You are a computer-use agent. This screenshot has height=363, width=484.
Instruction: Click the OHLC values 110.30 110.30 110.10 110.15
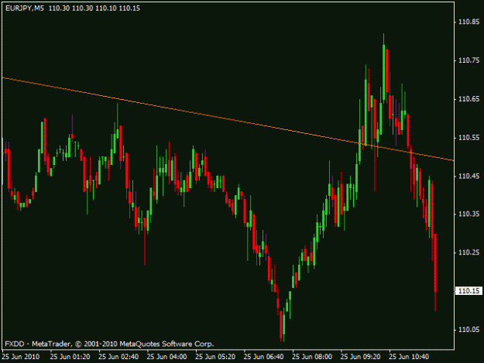(x=94, y=9)
